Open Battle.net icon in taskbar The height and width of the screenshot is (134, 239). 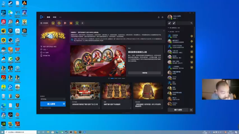coord(85,132)
